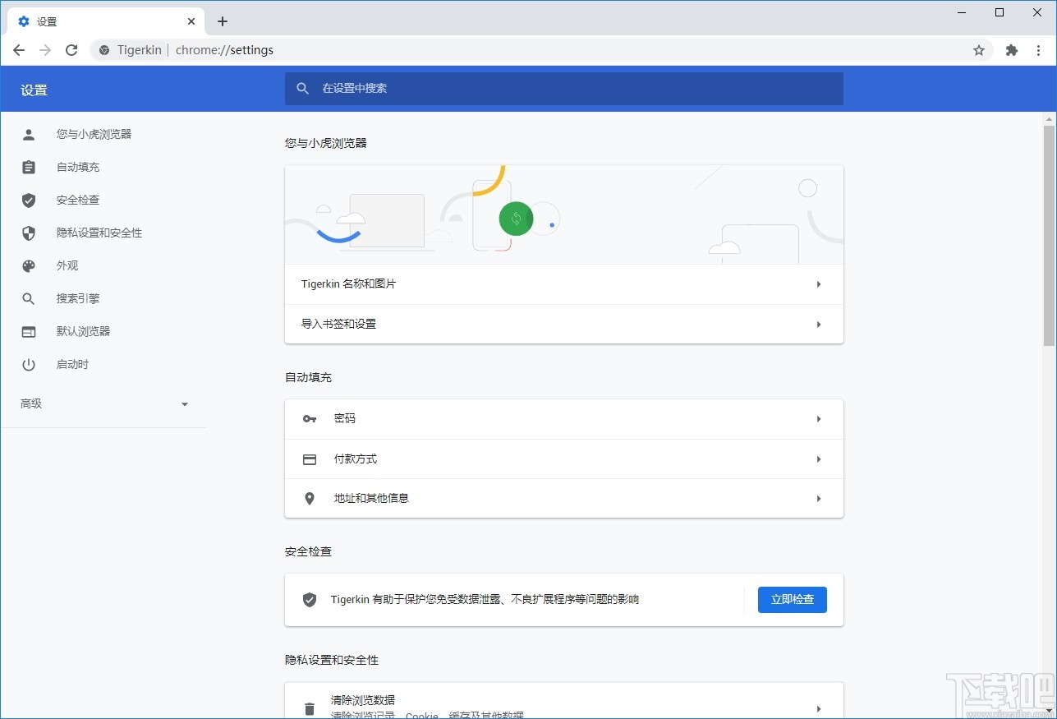Screen dimensions: 1057x719
Task: Click the page reload icon
Action: [71, 50]
